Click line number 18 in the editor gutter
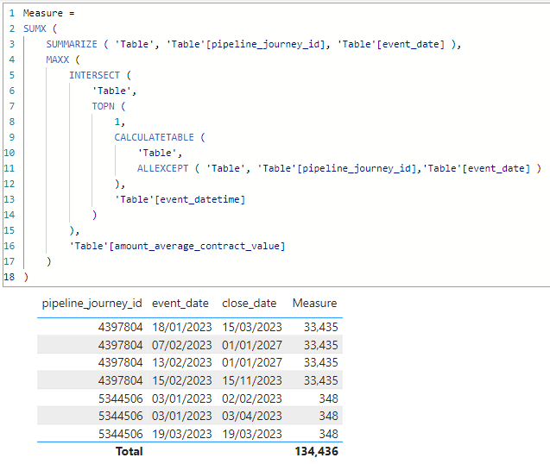 [9, 277]
